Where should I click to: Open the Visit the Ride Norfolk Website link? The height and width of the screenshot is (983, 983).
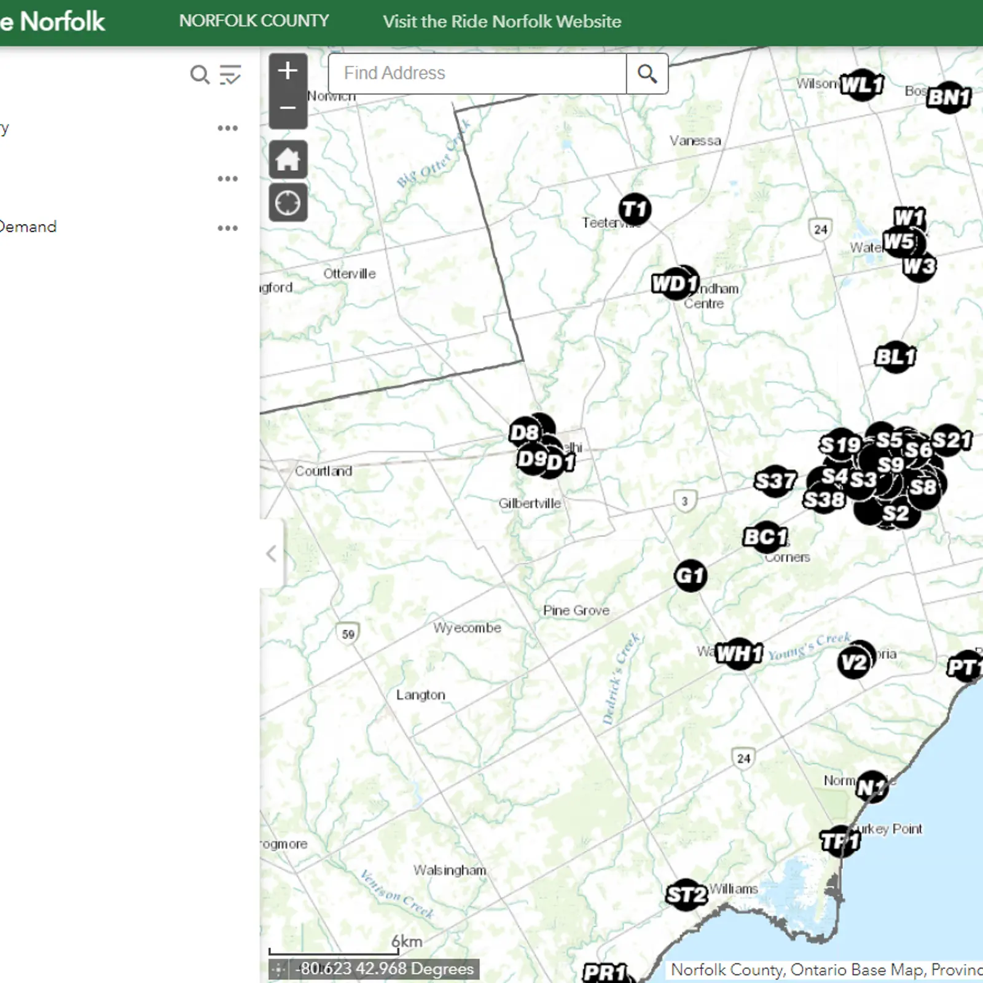coord(502,22)
